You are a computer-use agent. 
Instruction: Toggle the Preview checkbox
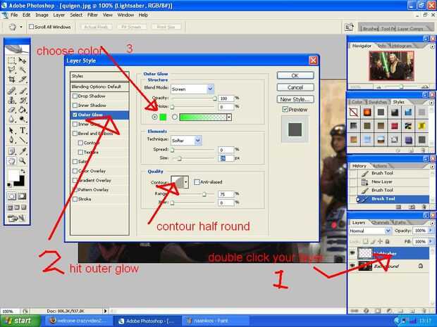point(285,110)
